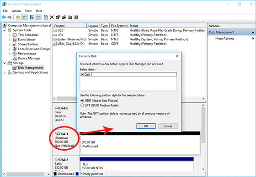Viewport: 256px width, 177px height.
Task: Expand the Event Viewer tree node
Action: [x=10, y=40]
